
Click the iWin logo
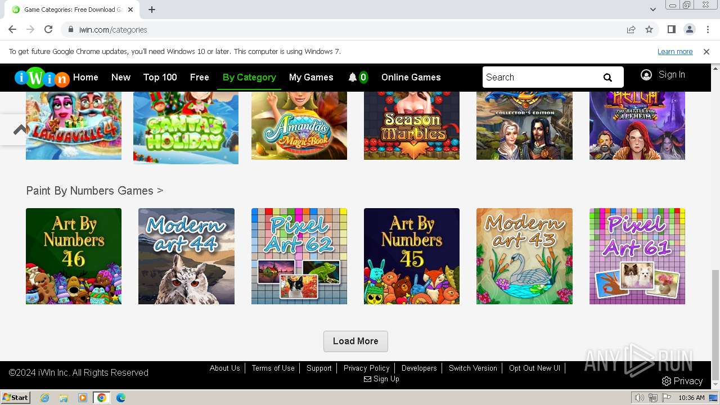pyautogui.click(x=42, y=78)
